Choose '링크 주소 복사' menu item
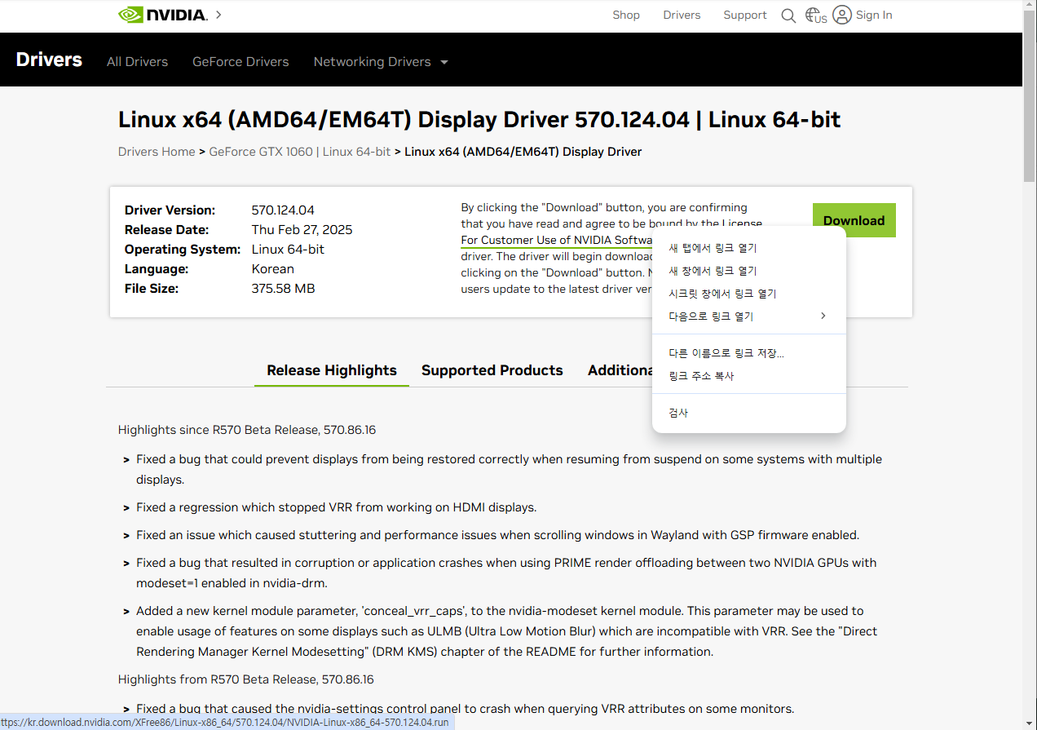 (749, 376)
